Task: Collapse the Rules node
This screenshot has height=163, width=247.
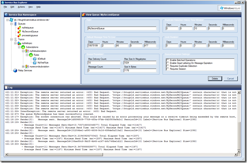Action: [x=27, y=55]
